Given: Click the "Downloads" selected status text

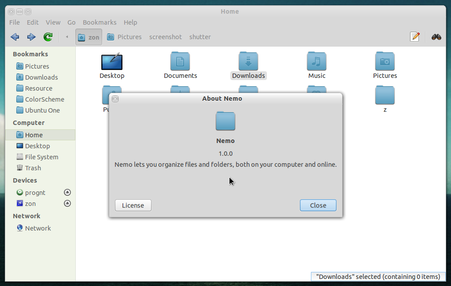Looking at the screenshot, I should pyautogui.click(x=378, y=276).
